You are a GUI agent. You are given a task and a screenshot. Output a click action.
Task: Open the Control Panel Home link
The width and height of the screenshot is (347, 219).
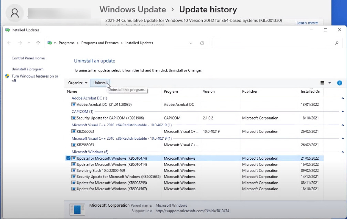coord(28,58)
